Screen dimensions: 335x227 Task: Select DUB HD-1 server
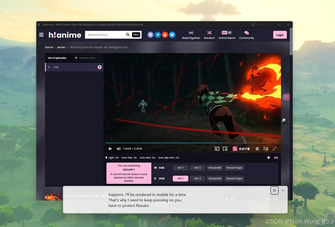click(181, 179)
